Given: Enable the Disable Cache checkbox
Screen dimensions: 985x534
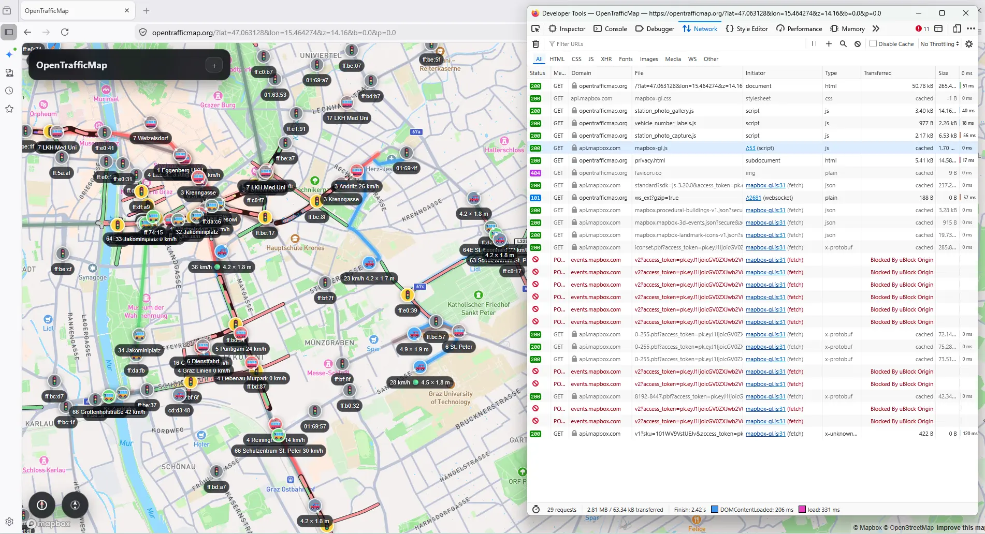Looking at the screenshot, I should (873, 44).
